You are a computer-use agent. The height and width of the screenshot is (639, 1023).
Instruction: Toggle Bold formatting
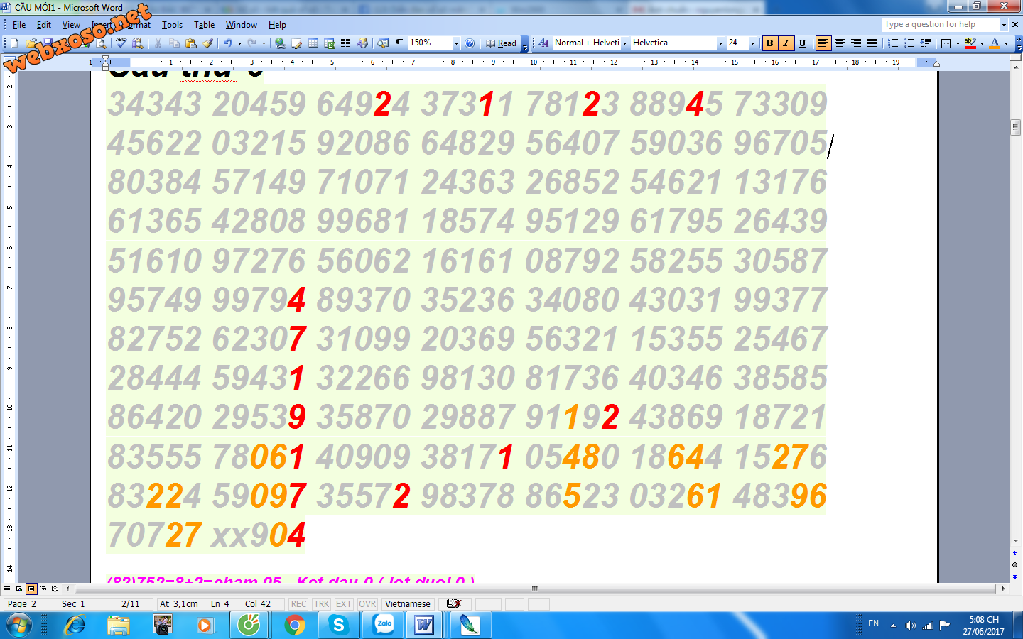(769, 43)
